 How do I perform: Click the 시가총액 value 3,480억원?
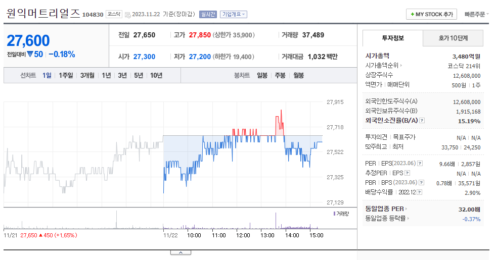(x=466, y=57)
